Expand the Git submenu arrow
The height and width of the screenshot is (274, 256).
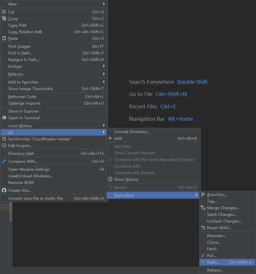[104, 132]
